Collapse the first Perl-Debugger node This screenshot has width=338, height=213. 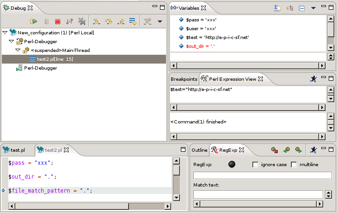click(x=12, y=41)
